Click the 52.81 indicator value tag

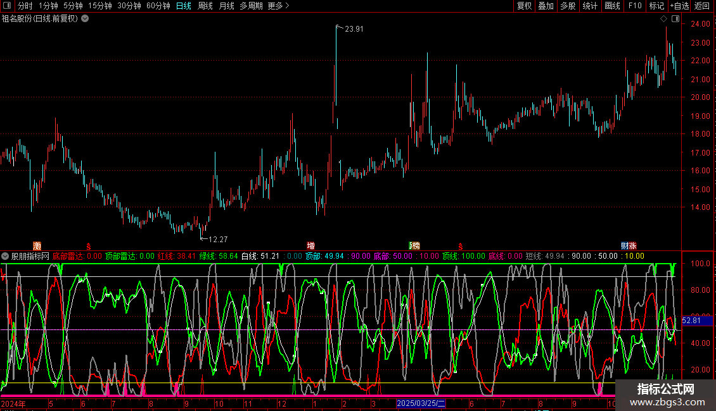coord(691,321)
